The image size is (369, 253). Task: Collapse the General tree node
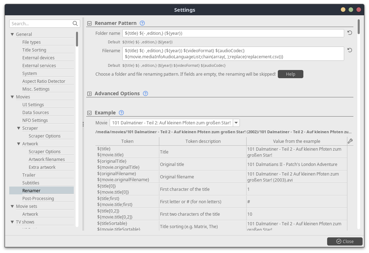click(12, 34)
